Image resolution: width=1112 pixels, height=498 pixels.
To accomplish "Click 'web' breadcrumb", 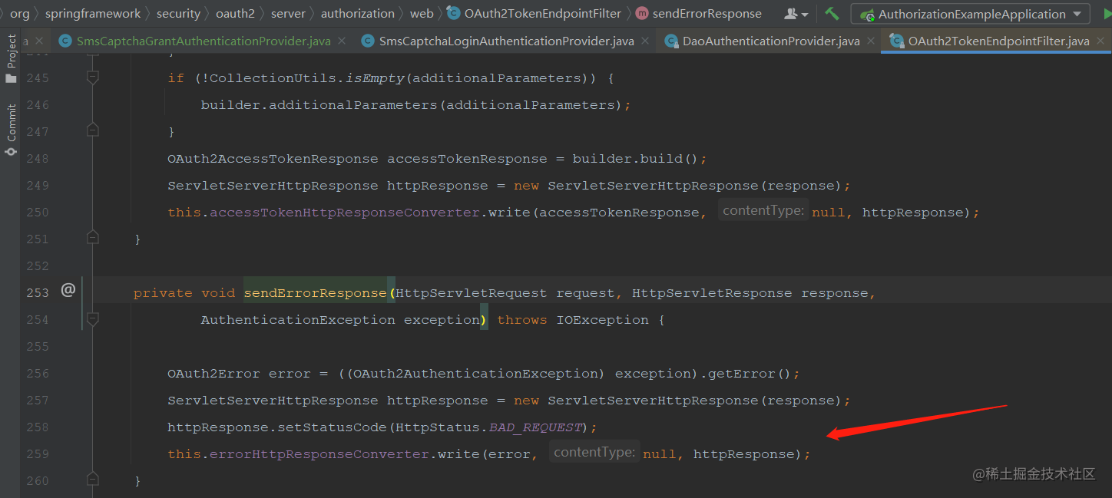I will click(x=422, y=14).
